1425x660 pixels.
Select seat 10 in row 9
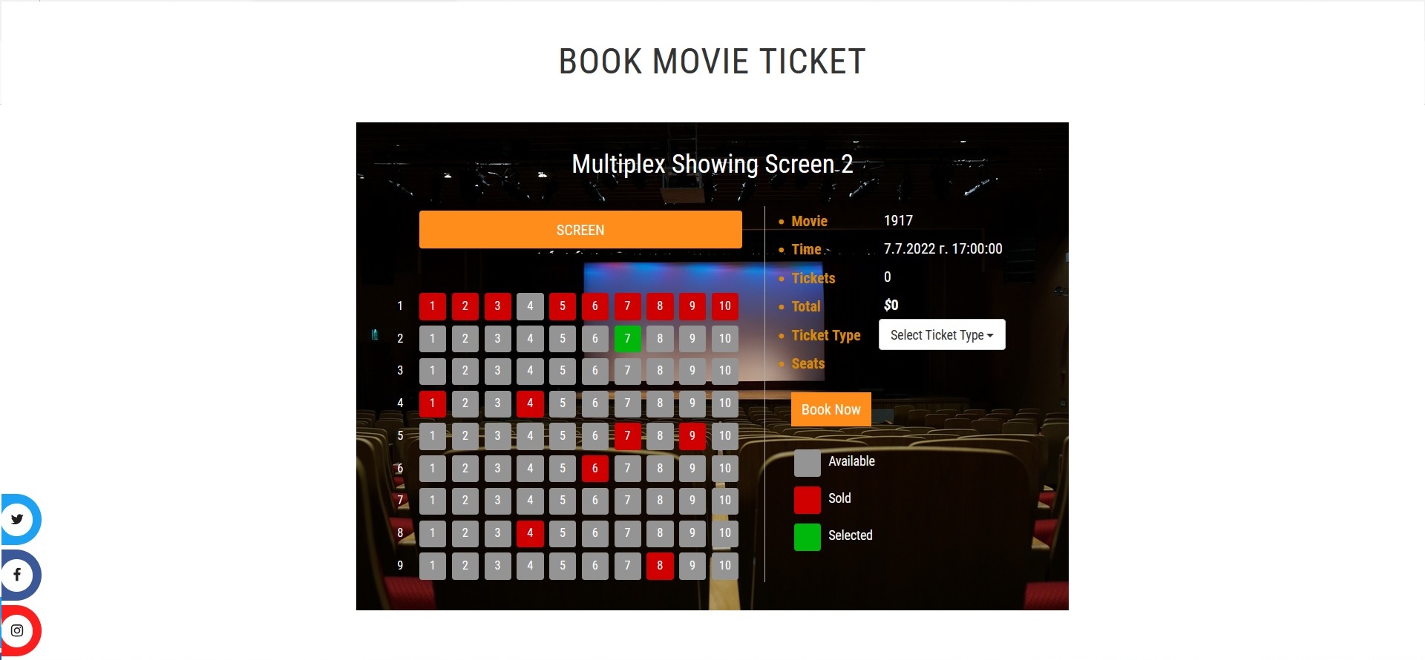point(725,565)
